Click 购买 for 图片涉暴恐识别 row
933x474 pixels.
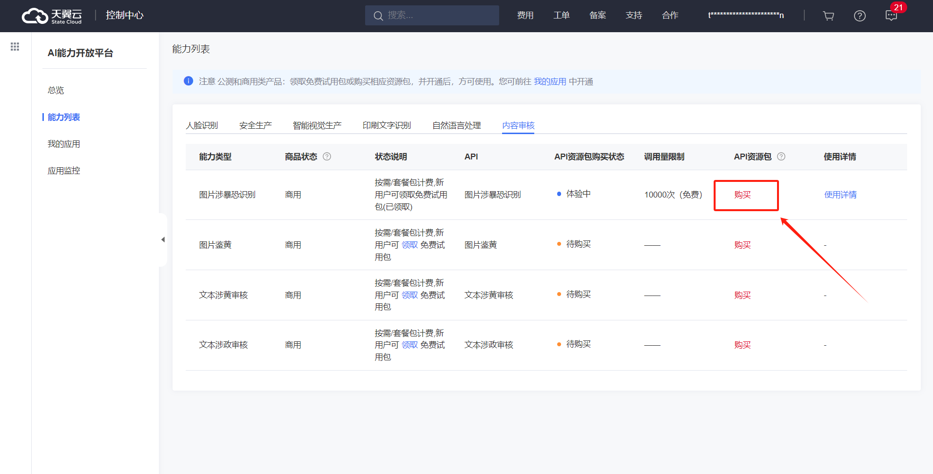click(x=742, y=195)
